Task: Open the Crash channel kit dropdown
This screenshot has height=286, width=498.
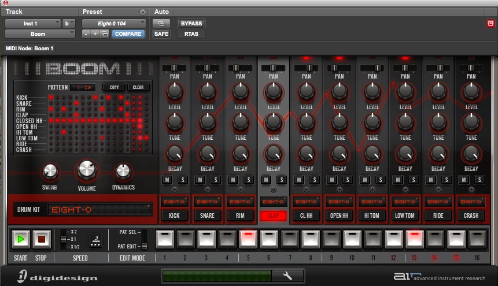Action: point(471,202)
